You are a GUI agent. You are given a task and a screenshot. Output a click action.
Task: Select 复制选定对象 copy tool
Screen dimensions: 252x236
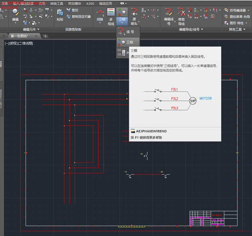click(x=78, y=17)
